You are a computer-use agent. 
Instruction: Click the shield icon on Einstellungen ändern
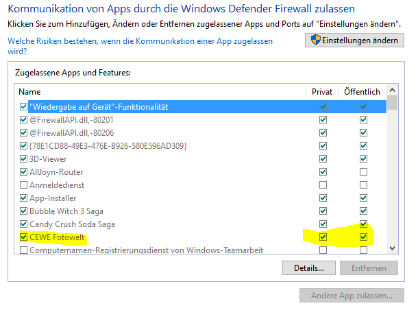tap(315, 40)
